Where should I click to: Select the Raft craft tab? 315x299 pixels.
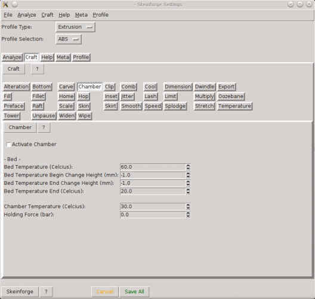click(38, 106)
